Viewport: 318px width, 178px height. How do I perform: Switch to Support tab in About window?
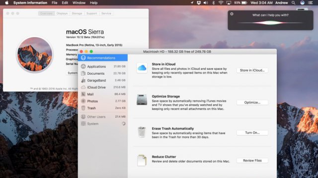pos(91,13)
